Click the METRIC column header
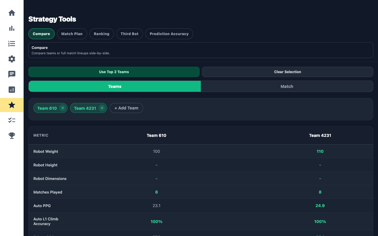Viewport: 378px width, 236px height. pyautogui.click(x=41, y=135)
